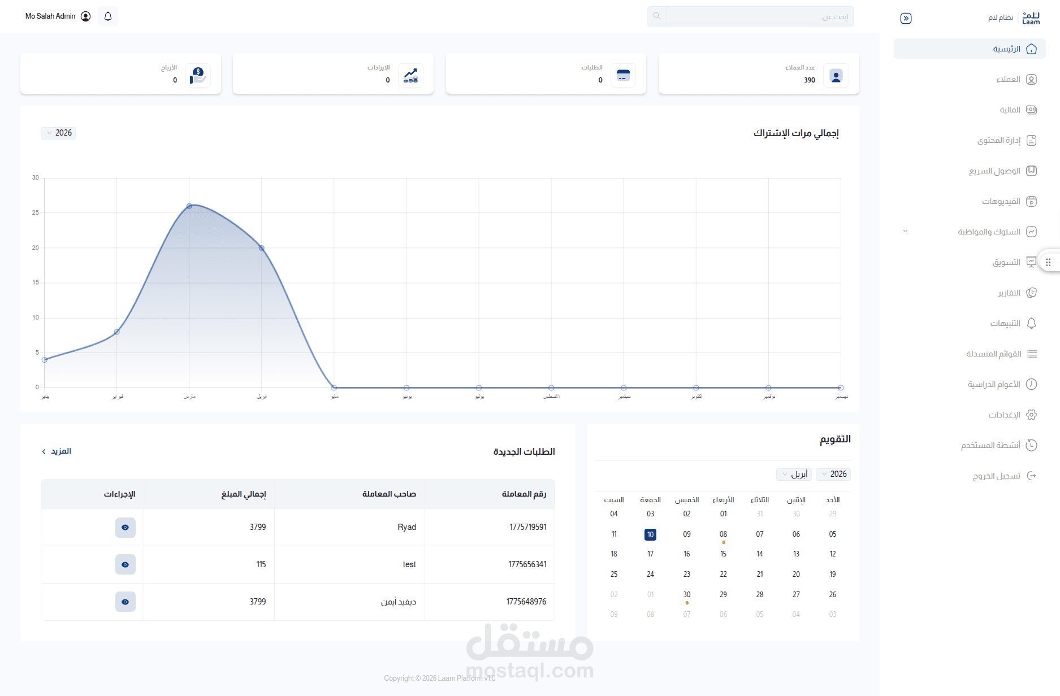Open the chart's 2026 year dropdown

58,133
